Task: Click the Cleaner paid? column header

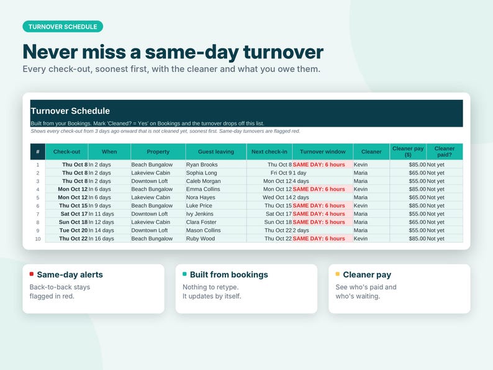Action: tap(445, 151)
